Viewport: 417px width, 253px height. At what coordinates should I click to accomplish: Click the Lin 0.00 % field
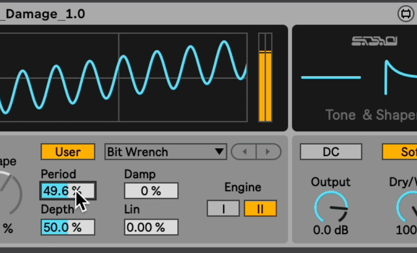(x=151, y=227)
